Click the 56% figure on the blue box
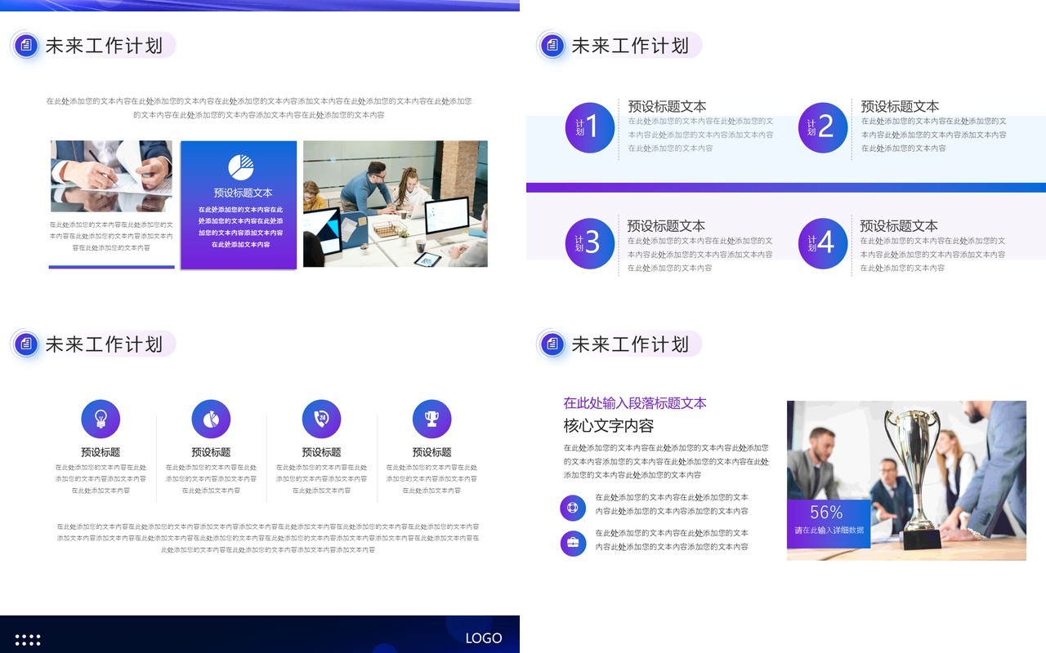The width and height of the screenshot is (1046, 653). [826, 513]
